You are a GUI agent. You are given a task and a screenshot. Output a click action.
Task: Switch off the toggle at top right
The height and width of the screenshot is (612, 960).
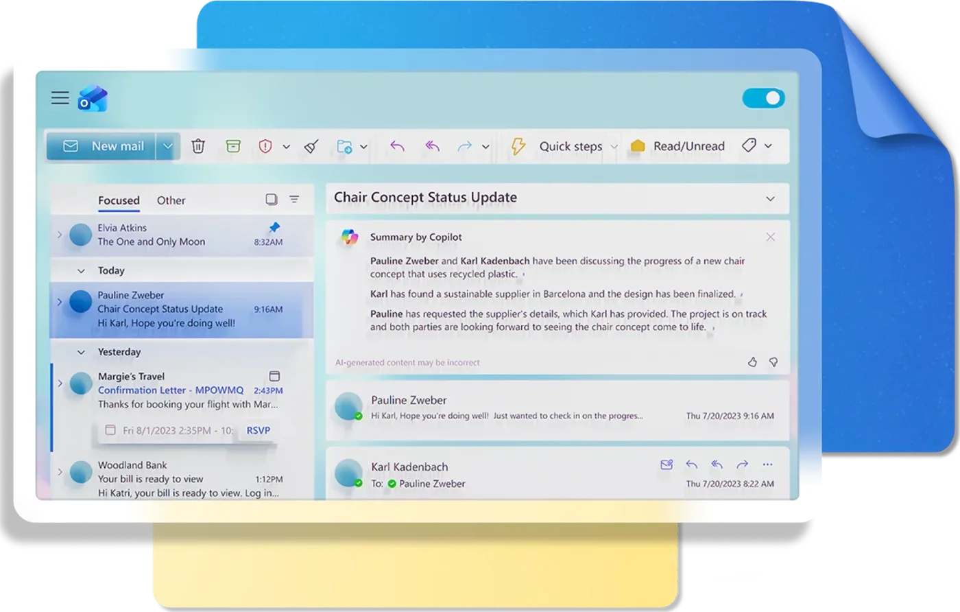(763, 98)
